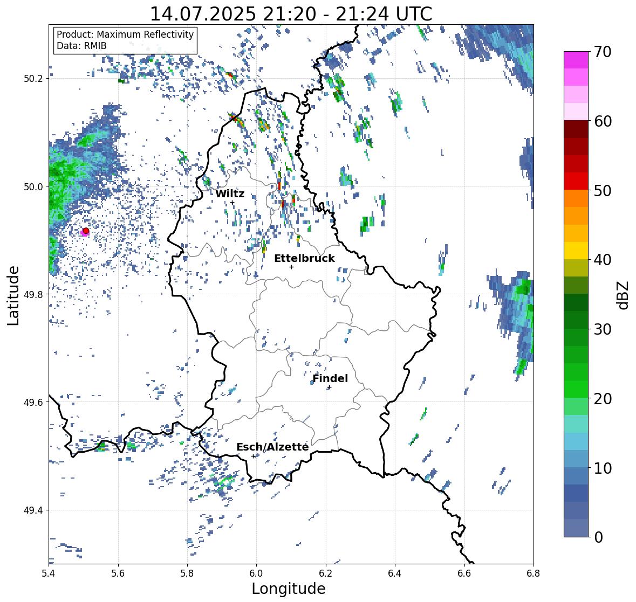The image size is (636, 602).
Task: Click the Wiltz city label
Action: coord(230,193)
